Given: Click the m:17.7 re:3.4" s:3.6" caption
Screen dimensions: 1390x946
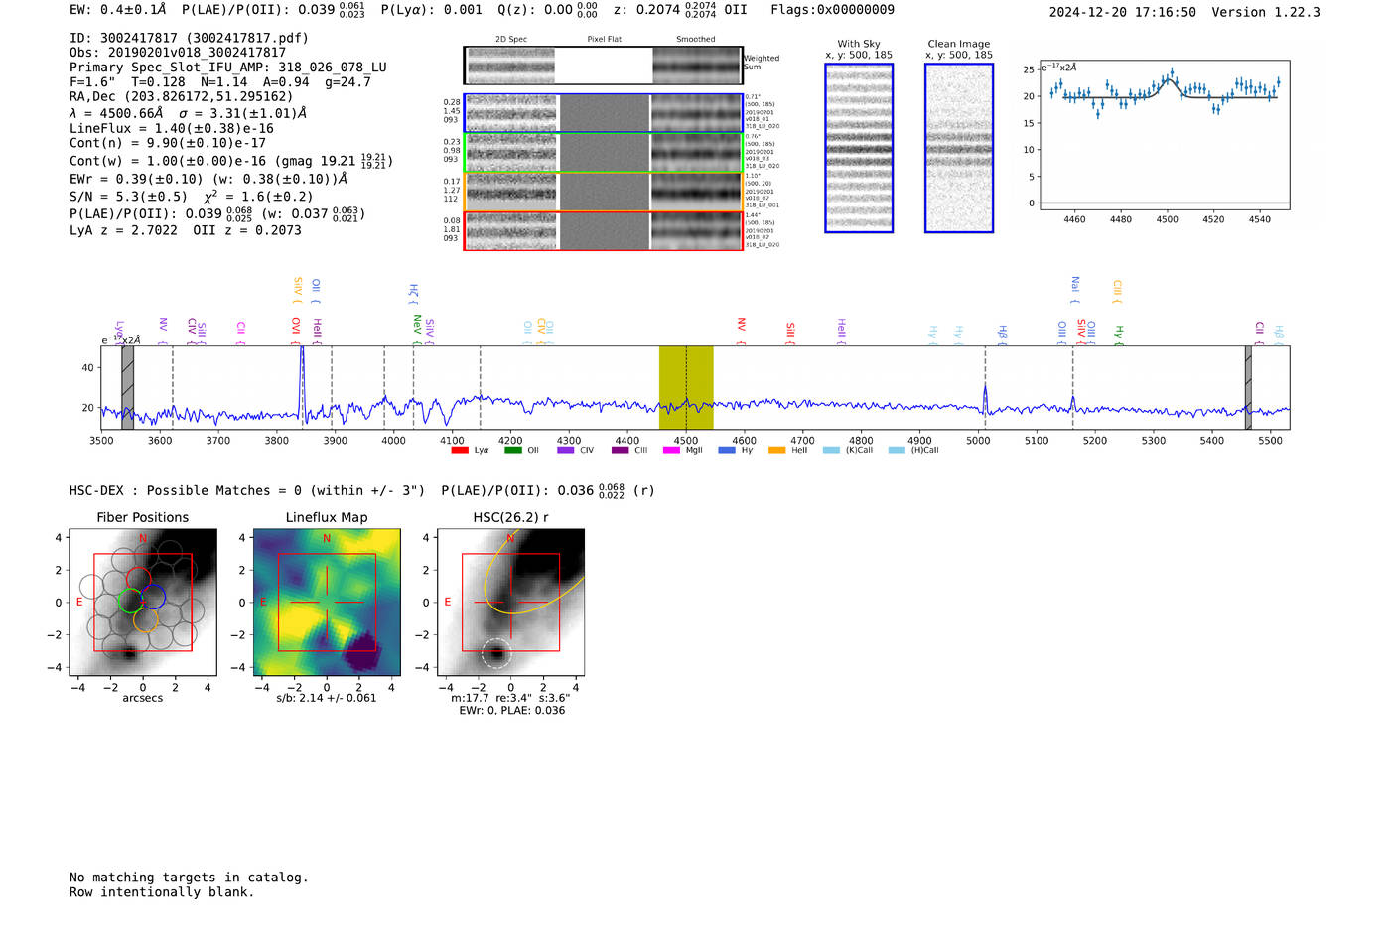Looking at the screenshot, I should pyautogui.click(x=510, y=698).
